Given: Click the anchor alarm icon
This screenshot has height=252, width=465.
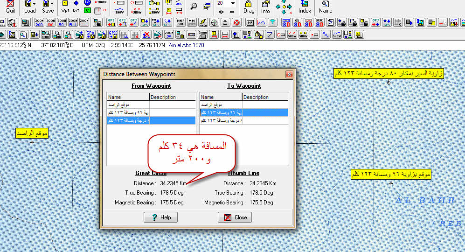Looking at the screenshot, I should 225,22.
